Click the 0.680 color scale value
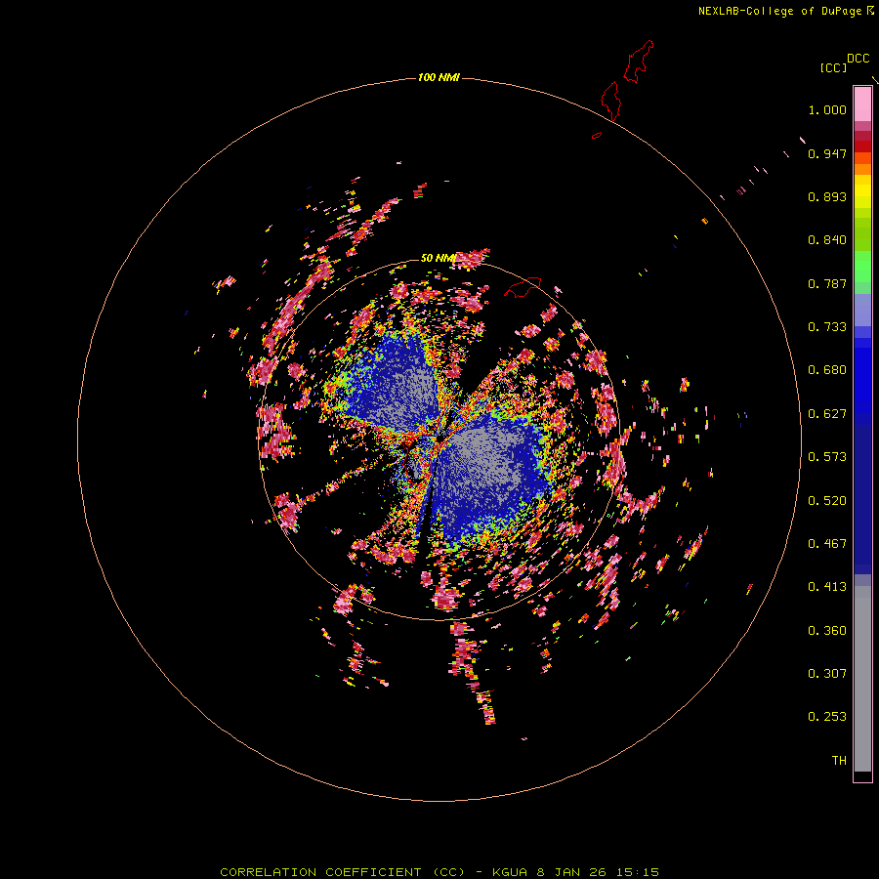Viewport: 879px width, 879px height. [x=827, y=370]
